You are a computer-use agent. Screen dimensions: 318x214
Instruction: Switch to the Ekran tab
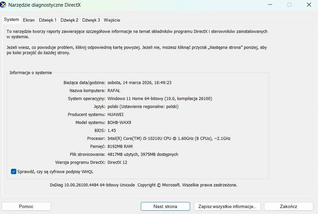29,20
